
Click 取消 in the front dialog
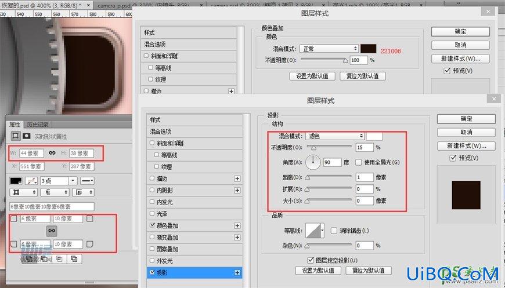click(x=466, y=132)
